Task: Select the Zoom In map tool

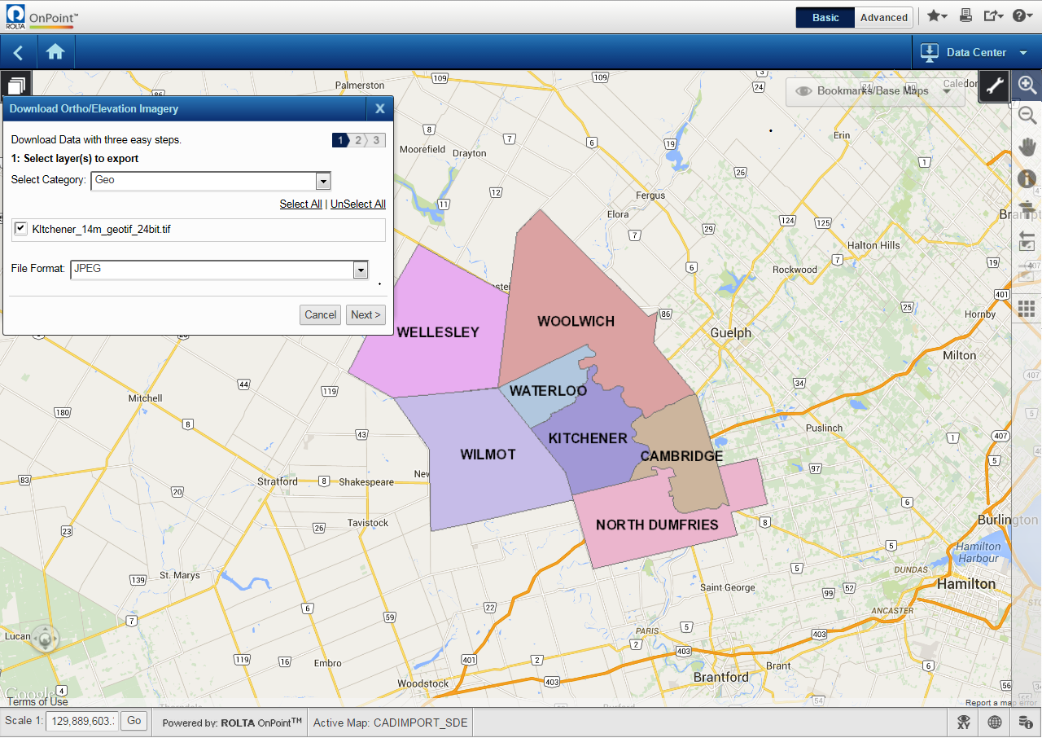Action: tap(1027, 85)
